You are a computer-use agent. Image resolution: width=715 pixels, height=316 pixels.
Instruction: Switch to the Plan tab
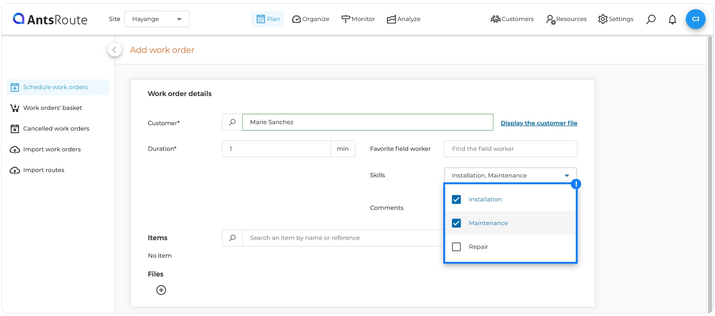(x=268, y=19)
